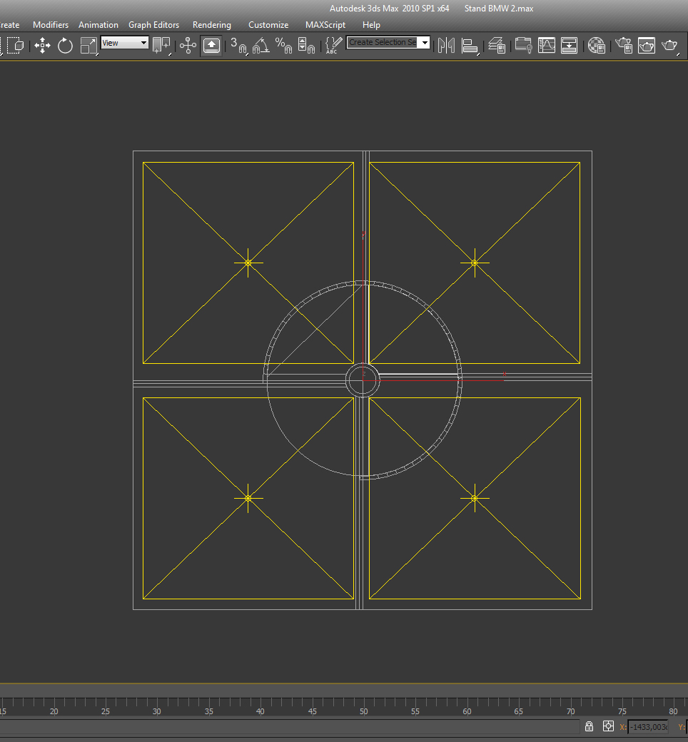Select the Select and Move tool
The height and width of the screenshot is (742, 688).
coord(42,46)
